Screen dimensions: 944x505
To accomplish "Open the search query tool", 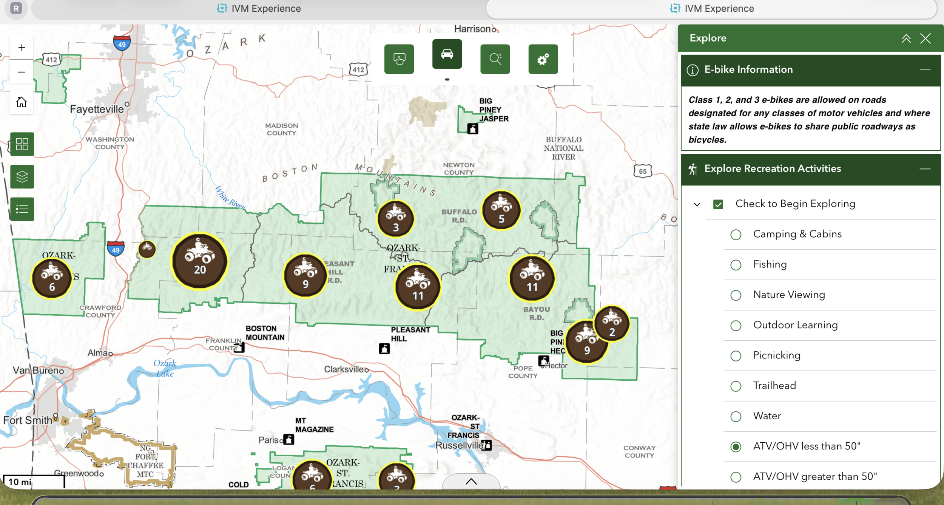I will pyautogui.click(x=495, y=59).
